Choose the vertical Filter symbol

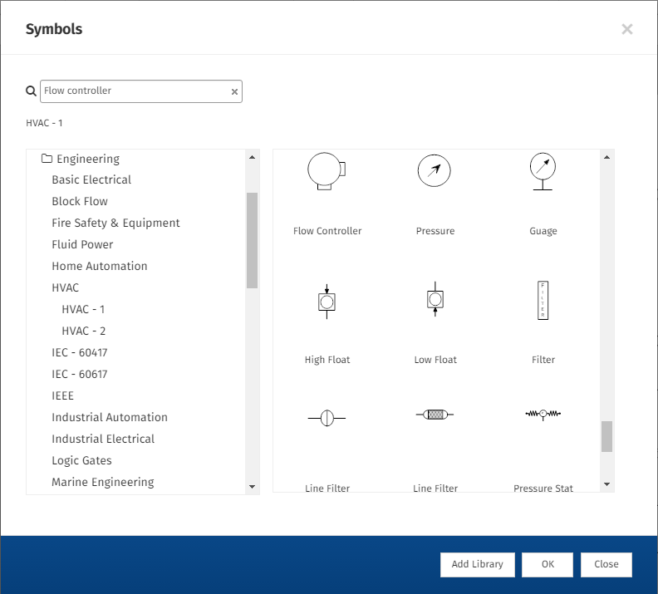coord(543,300)
